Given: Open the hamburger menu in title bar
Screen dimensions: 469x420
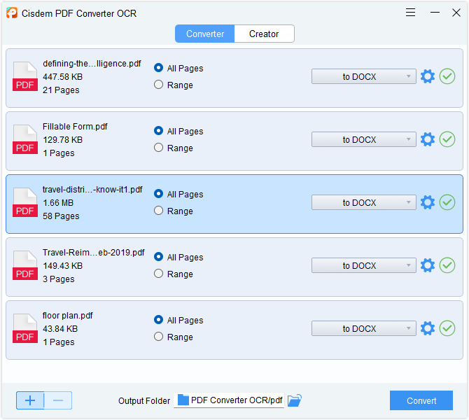Looking at the screenshot, I should pos(411,13).
